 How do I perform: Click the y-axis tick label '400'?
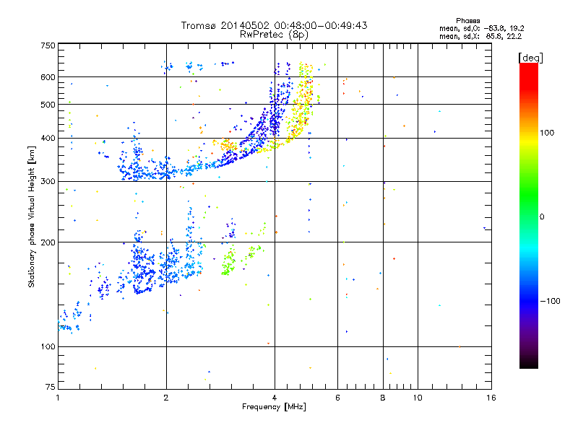[x=48, y=139]
